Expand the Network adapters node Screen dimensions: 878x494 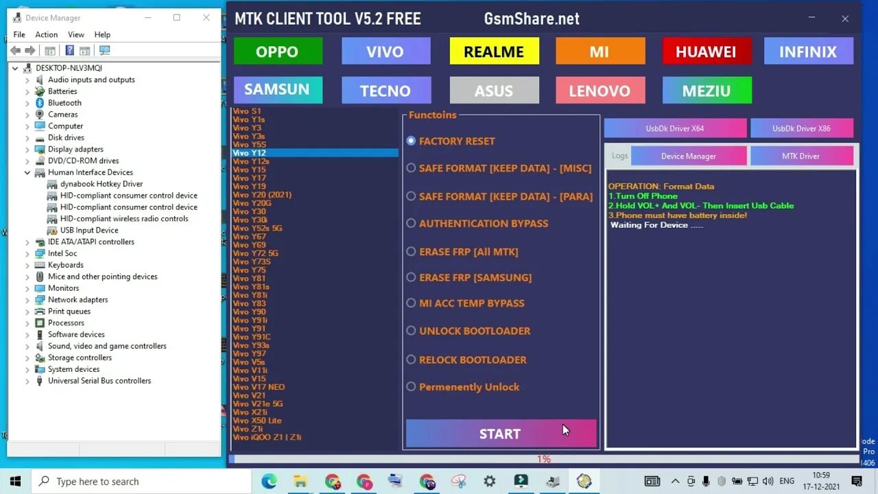(x=27, y=300)
